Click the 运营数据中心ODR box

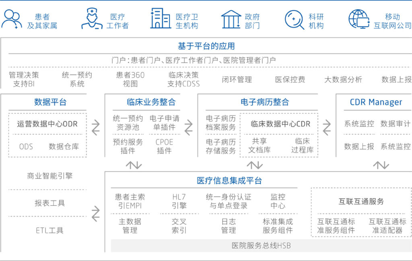[x=47, y=124]
